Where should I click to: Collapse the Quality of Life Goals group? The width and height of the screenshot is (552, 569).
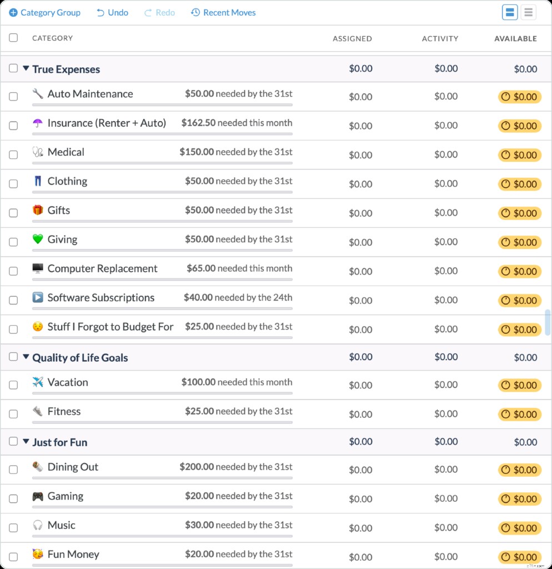pyautogui.click(x=26, y=357)
